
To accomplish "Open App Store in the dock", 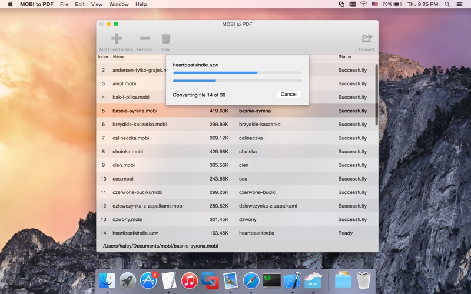I will click(x=148, y=281).
